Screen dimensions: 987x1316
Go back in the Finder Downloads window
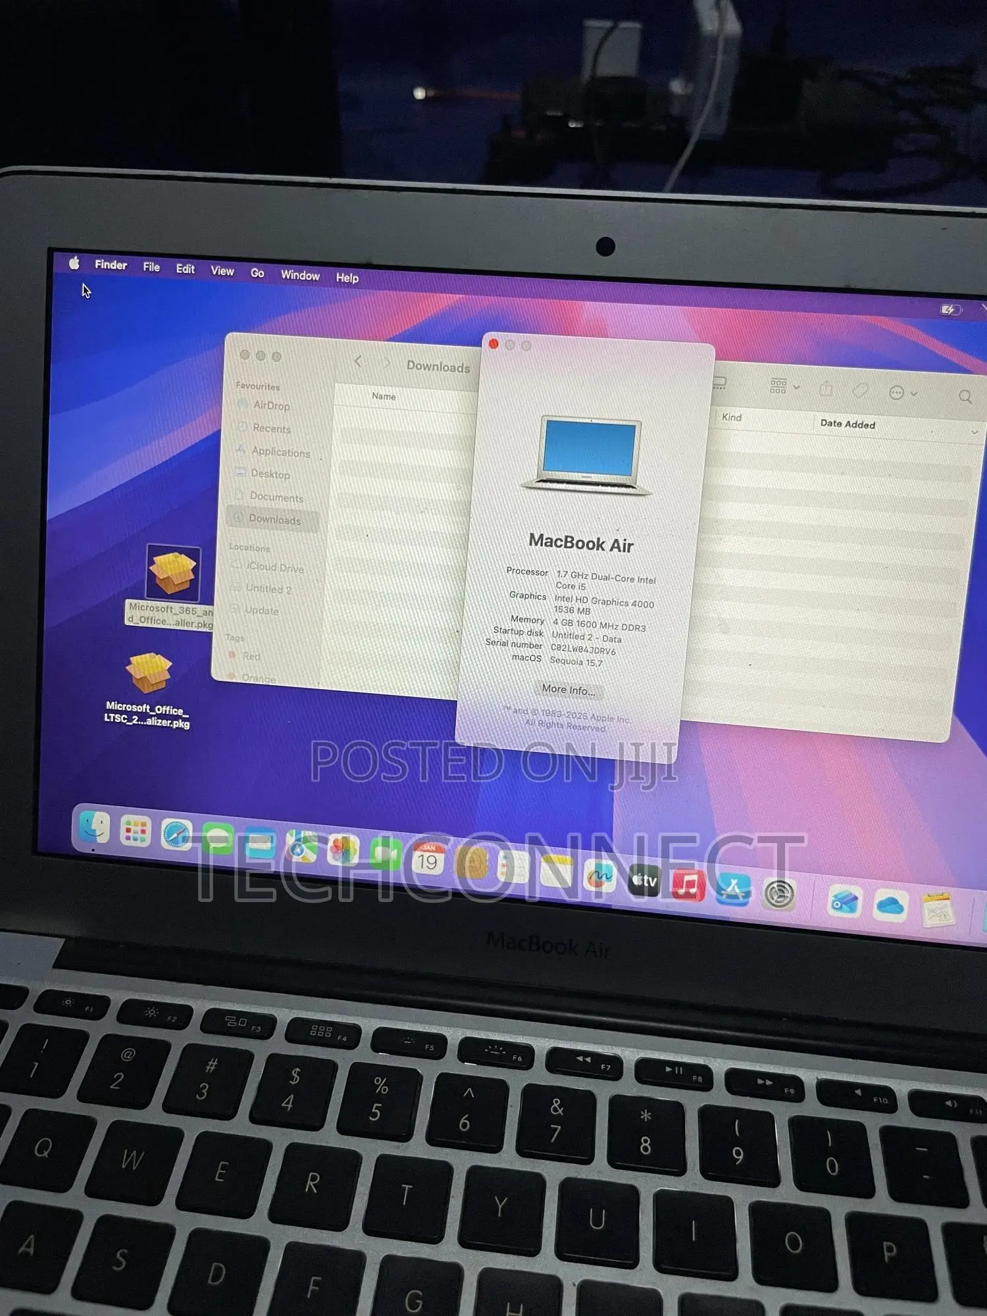tap(358, 361)
